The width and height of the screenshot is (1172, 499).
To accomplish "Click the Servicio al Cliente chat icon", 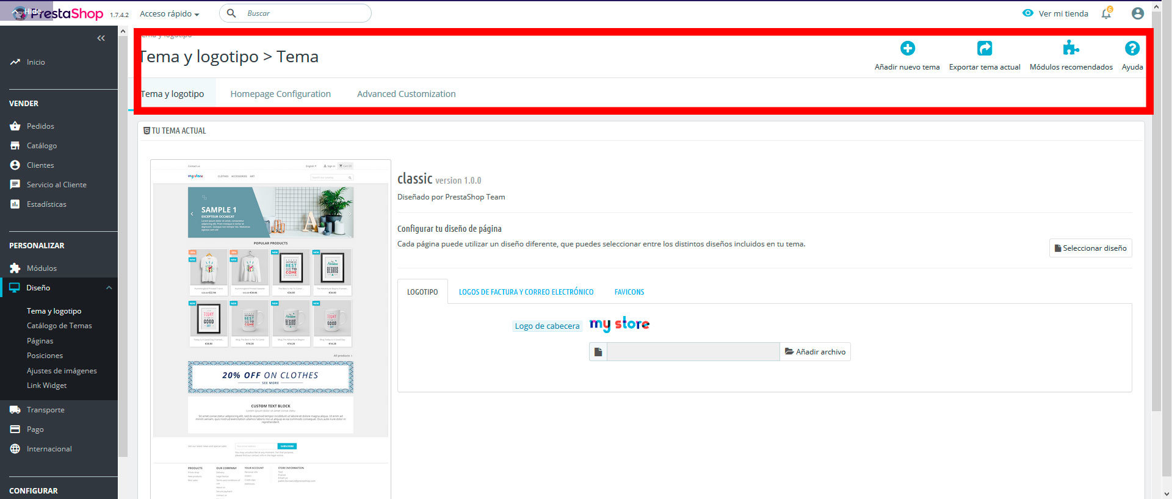I will click(15, 185).
